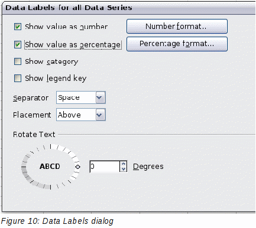The width and height of the screenshot is (256, 228).
Task: Enable the Show category checkbox
Action: (x=18, y=61)
